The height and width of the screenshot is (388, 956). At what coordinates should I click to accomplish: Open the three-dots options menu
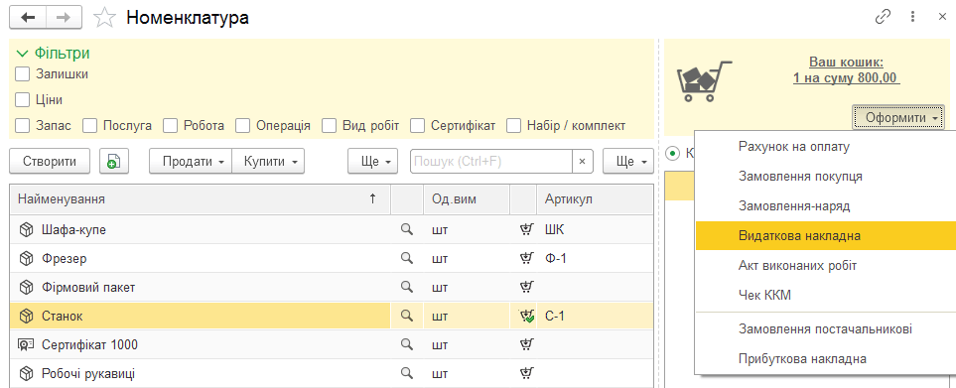tap(912, 17)
